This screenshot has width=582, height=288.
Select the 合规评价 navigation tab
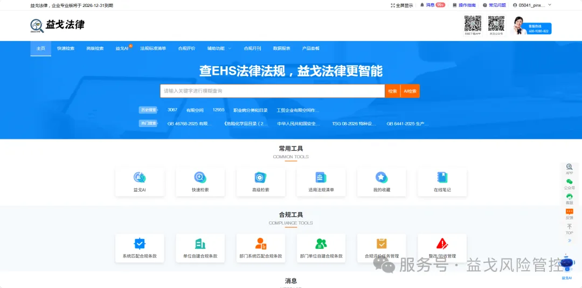click(186, 48)
